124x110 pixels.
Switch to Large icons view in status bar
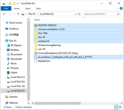click(x=120, y=107)
